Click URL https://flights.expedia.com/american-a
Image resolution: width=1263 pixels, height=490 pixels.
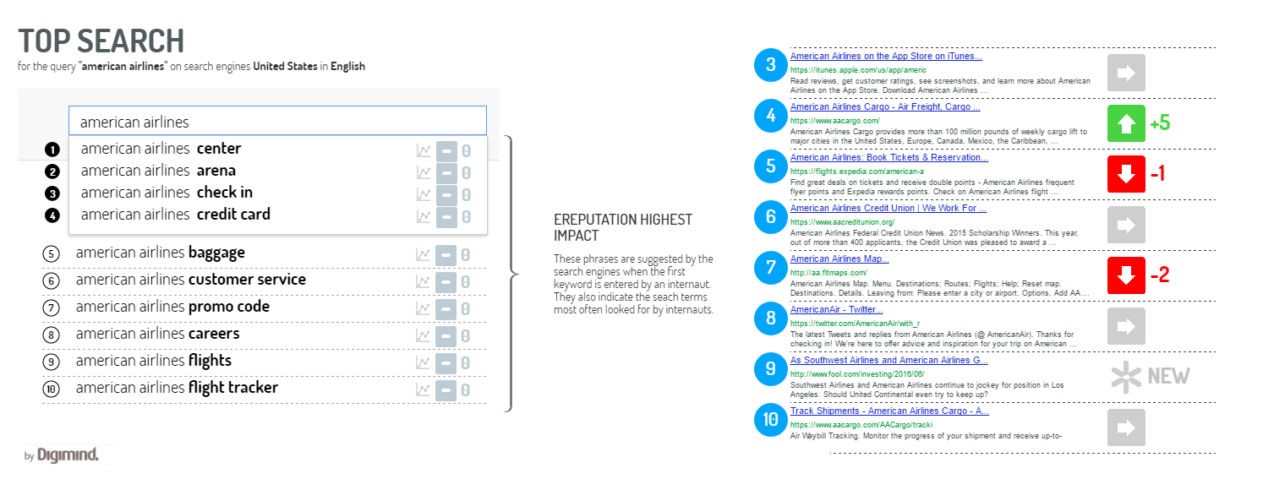coord(857,171)
